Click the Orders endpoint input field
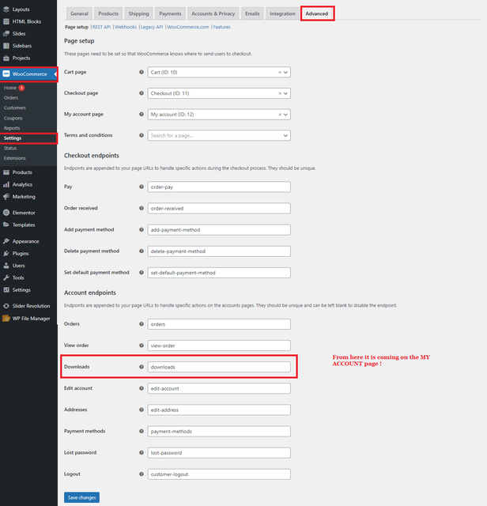The height and width of the screenshot is (506, 487). click(x=219, y=324)
